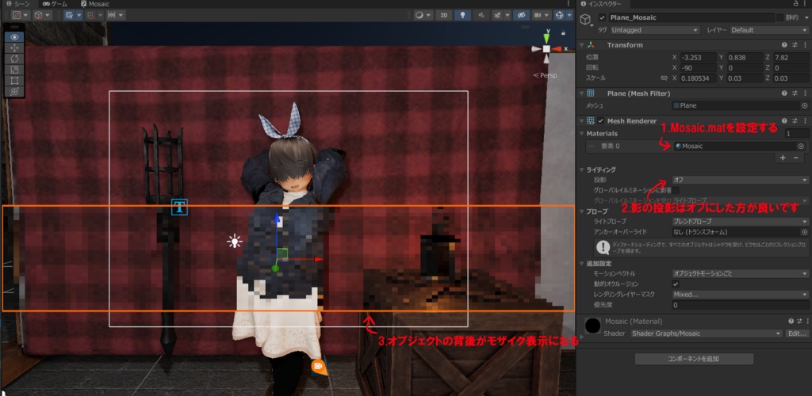Open Mesh Renderer more options menu
Viewport: 812px width, 396px height.
click(804, 121)
